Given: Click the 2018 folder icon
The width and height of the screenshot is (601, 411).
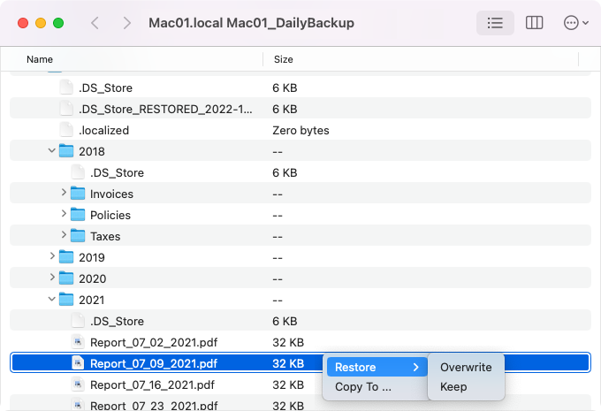Looking at the screenshot, I should click(66, 151).
